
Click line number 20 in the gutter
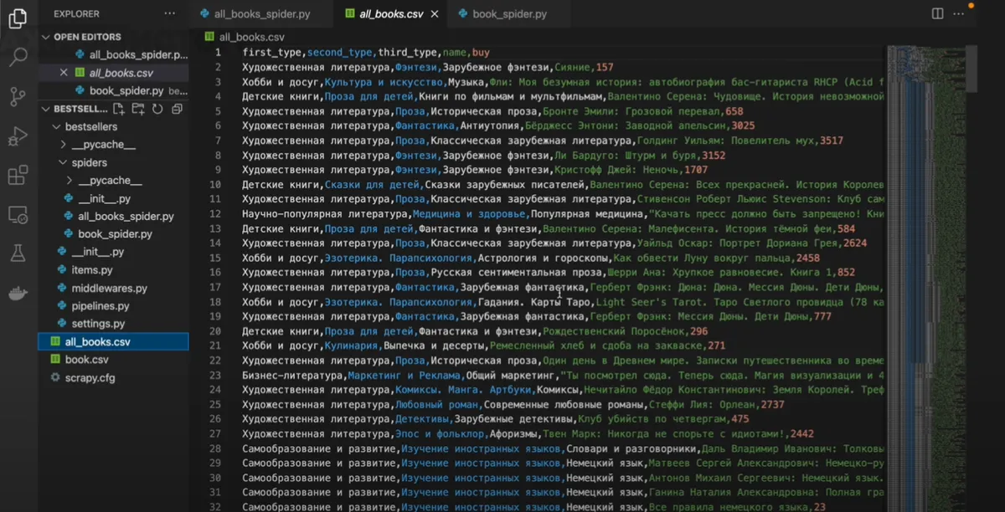pyautogui.click(x=215, y=331)
